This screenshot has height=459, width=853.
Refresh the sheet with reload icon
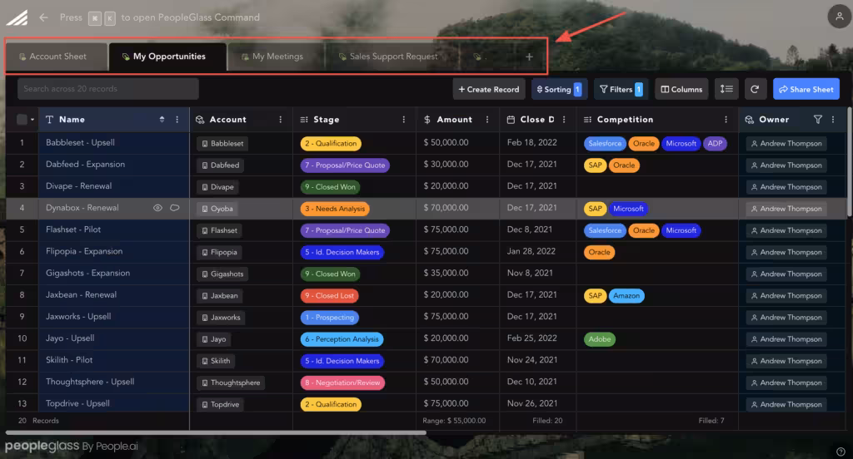(x=755, y=89)
